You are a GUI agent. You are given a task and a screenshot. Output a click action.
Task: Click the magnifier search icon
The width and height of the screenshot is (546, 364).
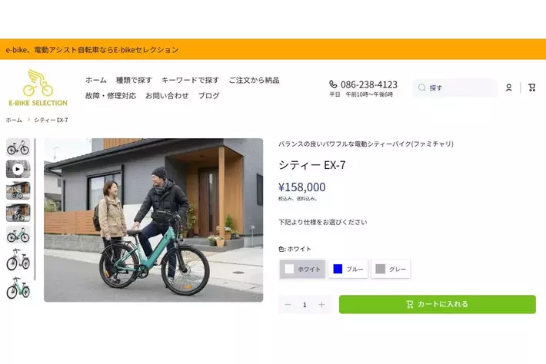coord(422,88)
